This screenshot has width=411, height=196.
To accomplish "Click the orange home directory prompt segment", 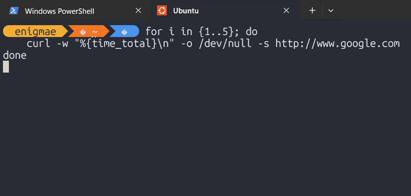I will click(x=89, y=32).
